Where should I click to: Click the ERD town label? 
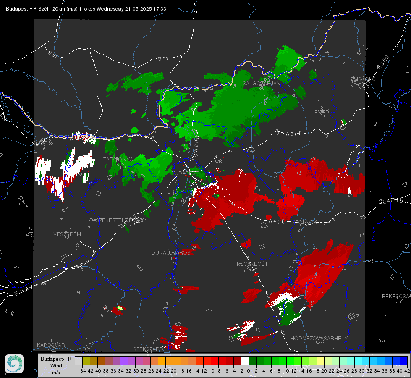coord(172,192)
